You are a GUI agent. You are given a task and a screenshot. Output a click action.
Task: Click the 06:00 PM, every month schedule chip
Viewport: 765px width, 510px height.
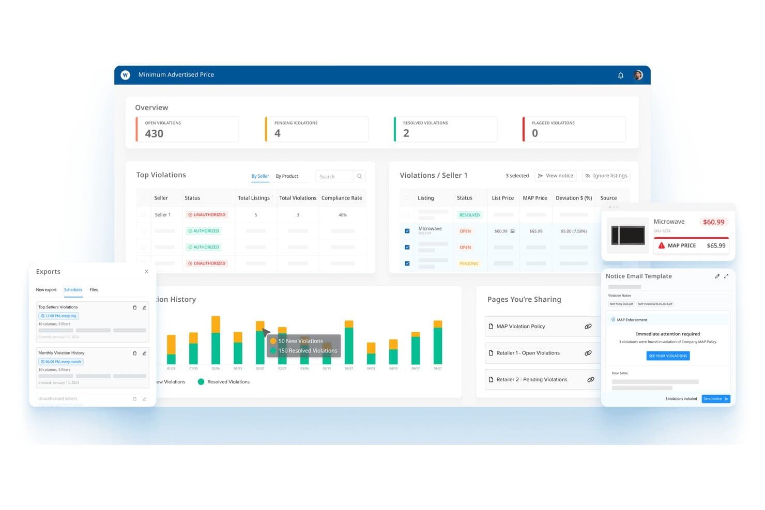pos(61,362)
